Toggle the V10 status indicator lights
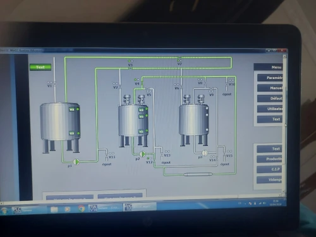Image resolution: width=316 pixels, height=237 pixels. [231, 80]
